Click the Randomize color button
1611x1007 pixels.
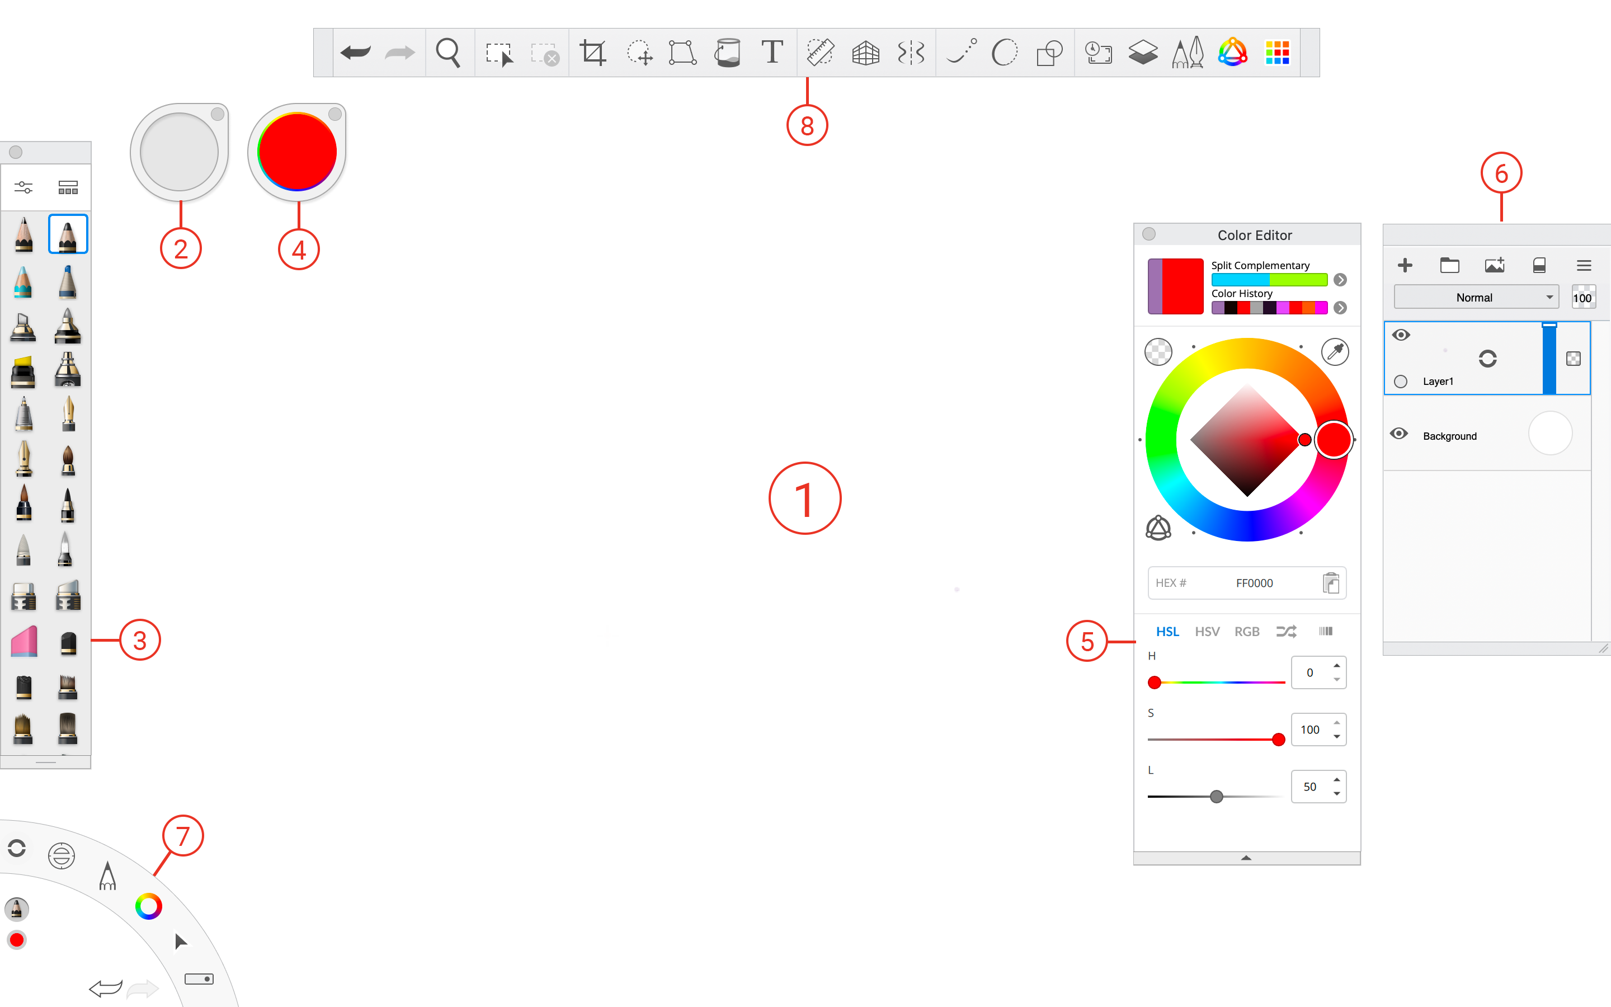click(1286, 632)
